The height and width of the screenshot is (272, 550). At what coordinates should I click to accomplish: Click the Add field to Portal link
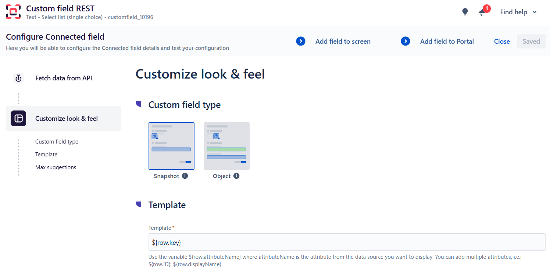tap(447, 41)
